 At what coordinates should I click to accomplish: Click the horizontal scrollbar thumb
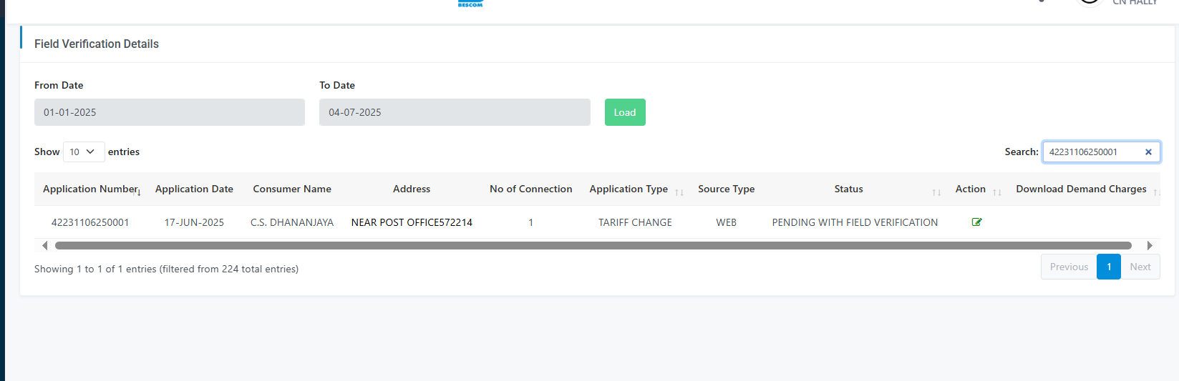(x=593, y=246)
